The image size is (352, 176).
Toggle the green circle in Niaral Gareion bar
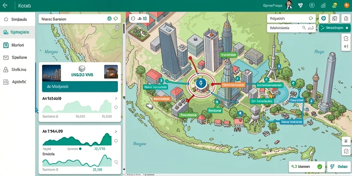click(109, 19)
